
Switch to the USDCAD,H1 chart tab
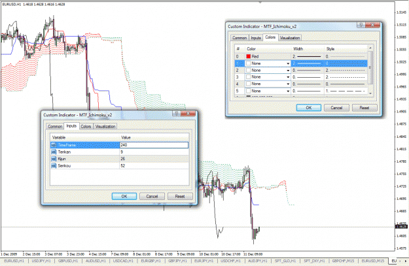tap(123, 261)
